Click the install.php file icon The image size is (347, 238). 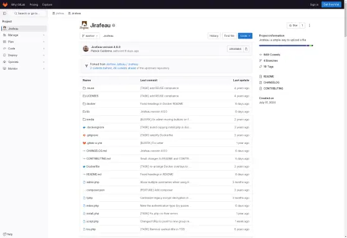coord(84,213)
